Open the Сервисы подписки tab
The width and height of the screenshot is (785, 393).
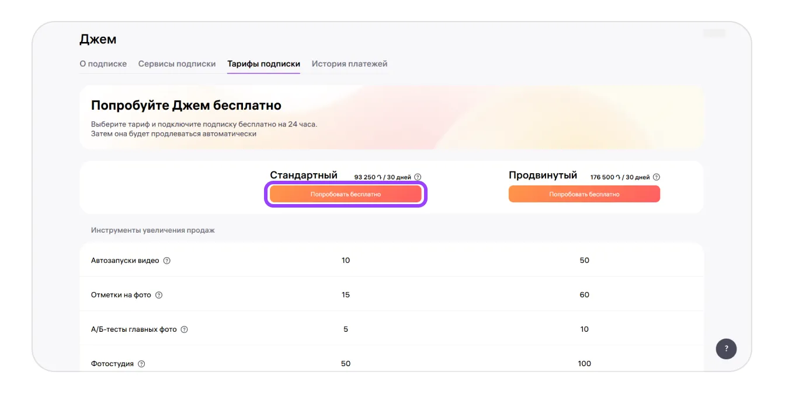pyautogui.click(x=176, y=64)
